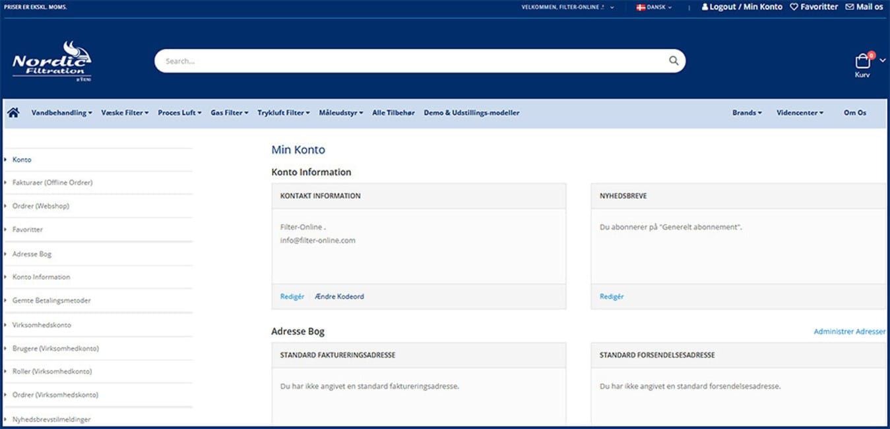
Task: Open the Velkommen, Filter-Online account dropdown
Action: point(567,7)
